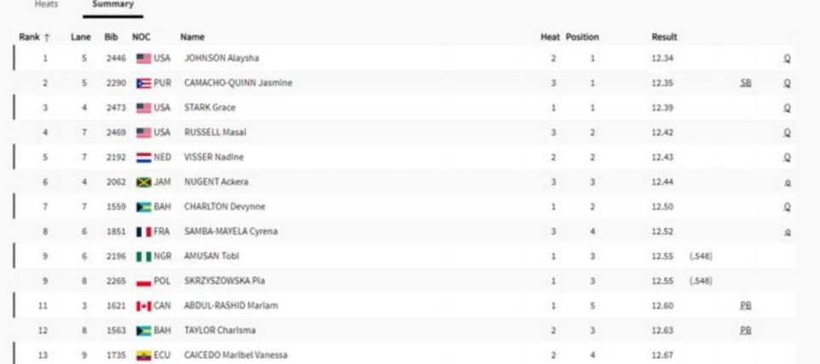Switch to the Heats tab

tap(46, 5)
